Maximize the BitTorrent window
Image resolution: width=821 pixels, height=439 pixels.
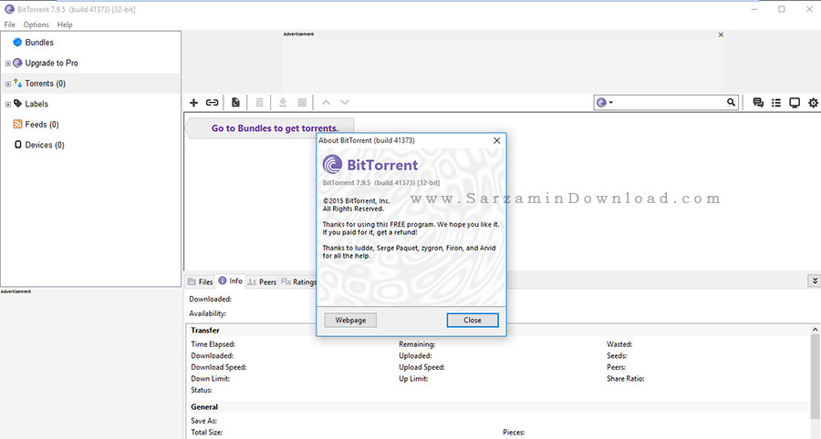[781, 9]
